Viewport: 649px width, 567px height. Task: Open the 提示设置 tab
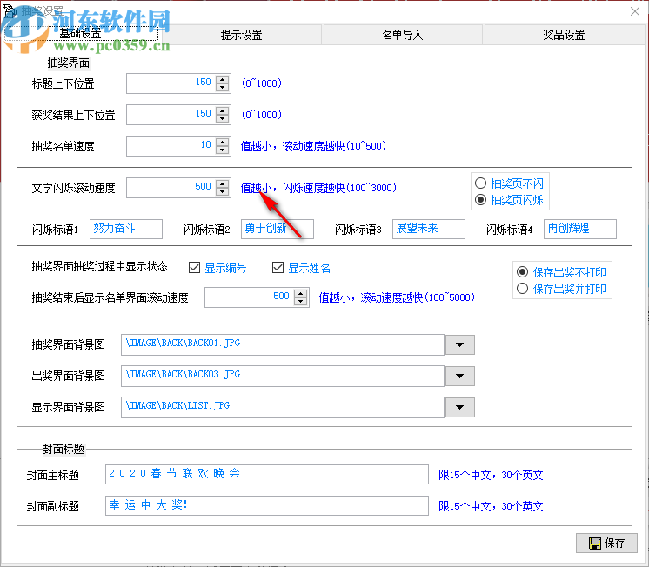241,35
